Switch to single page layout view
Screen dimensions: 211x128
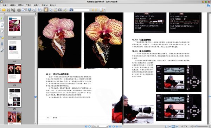click(x=166, y=126)
